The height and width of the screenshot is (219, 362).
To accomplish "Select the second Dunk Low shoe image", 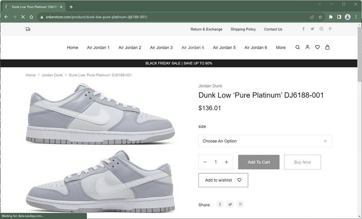I will (100, 182).
